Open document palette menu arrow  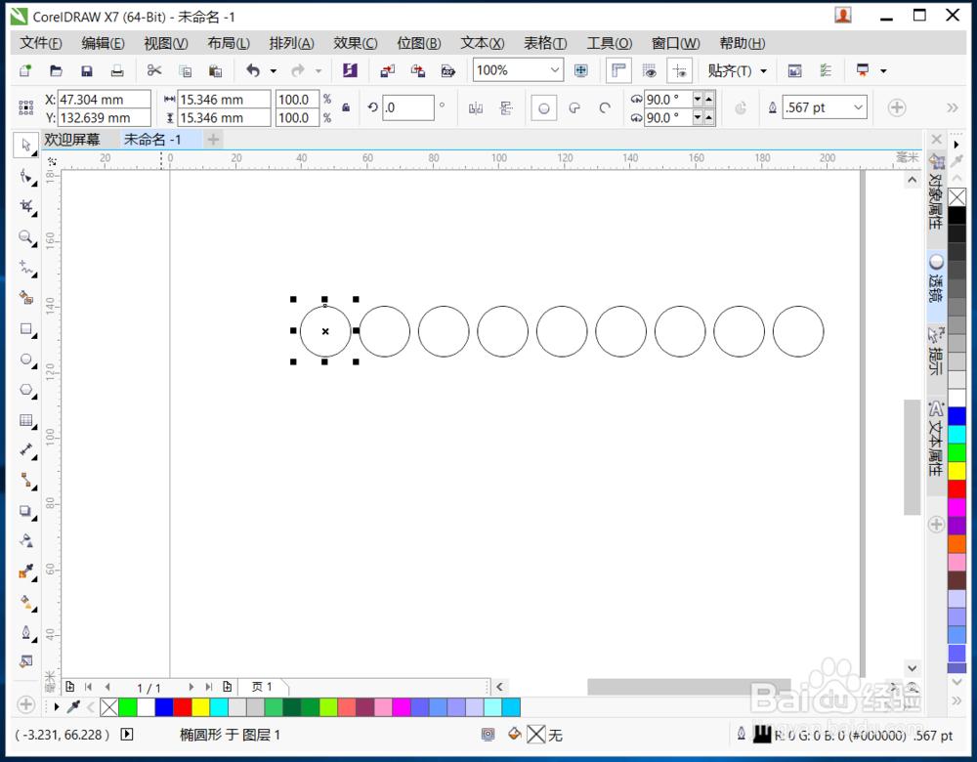57,707
